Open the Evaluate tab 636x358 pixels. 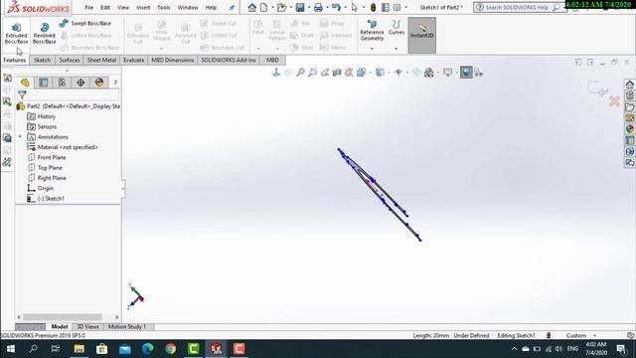134,60
